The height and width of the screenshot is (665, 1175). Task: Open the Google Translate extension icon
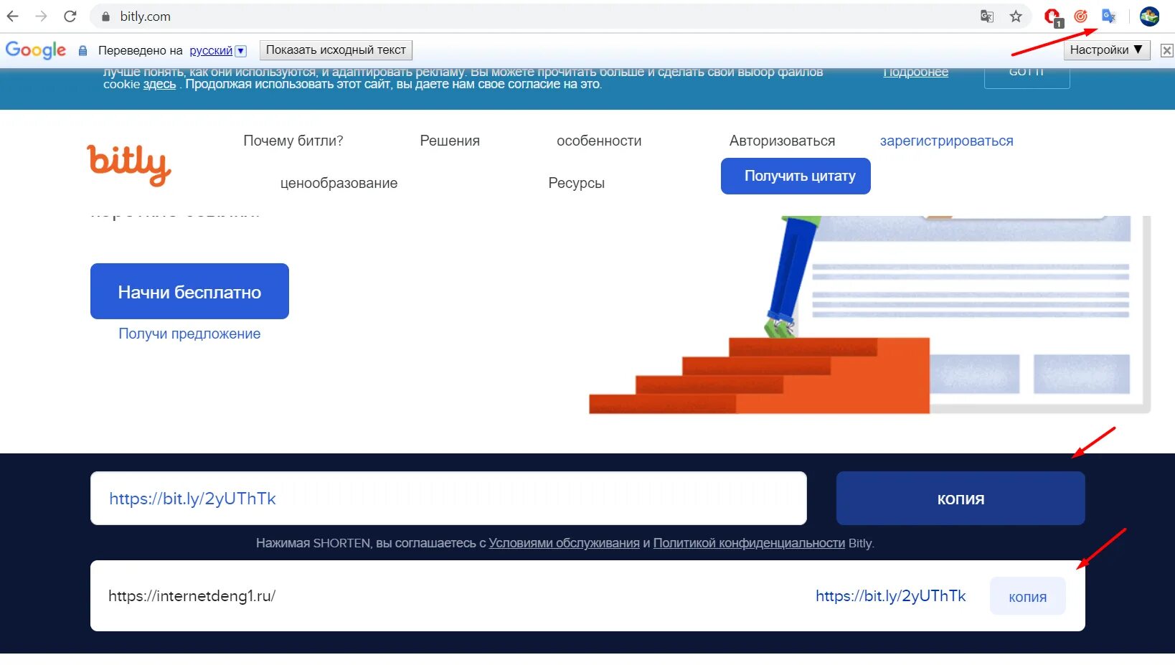[1108, 16]
